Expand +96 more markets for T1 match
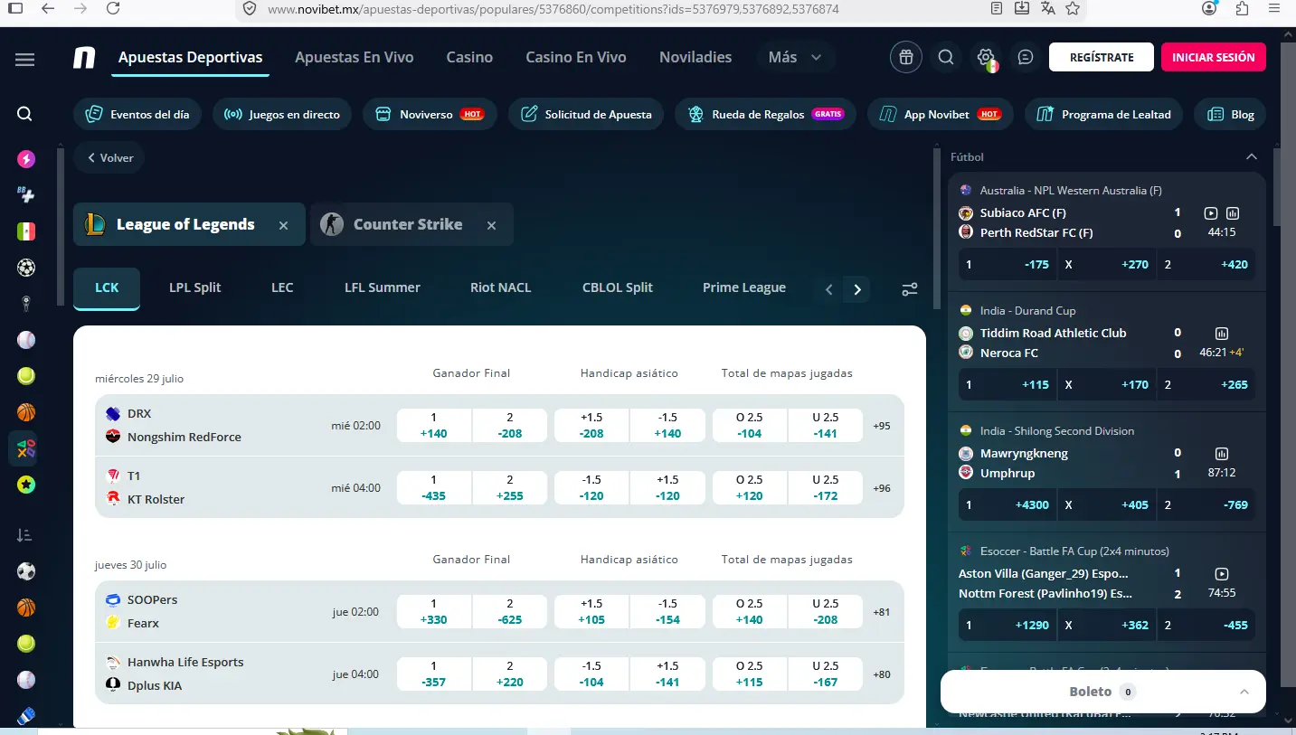 point(882,487)
